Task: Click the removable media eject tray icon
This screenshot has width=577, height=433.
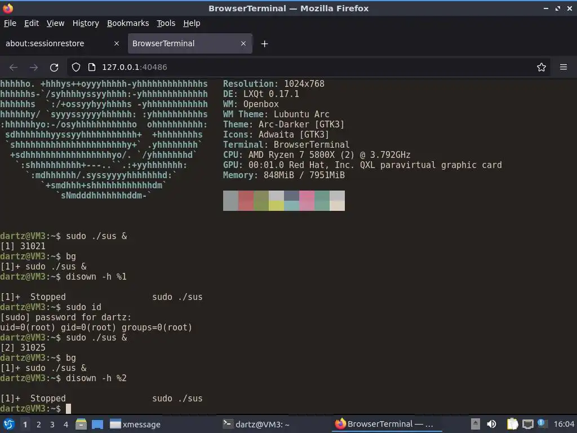Action: 475,424
